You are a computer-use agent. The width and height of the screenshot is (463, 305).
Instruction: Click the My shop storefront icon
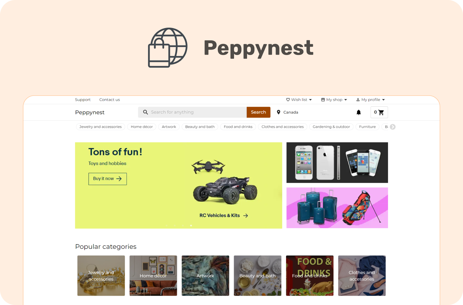click(323, 100)
